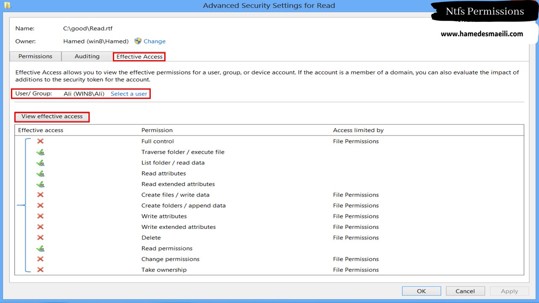Viewport: 539px width, 303px height.
Task: Click the folder icon in the title bar
Action: tap(7, 5)
